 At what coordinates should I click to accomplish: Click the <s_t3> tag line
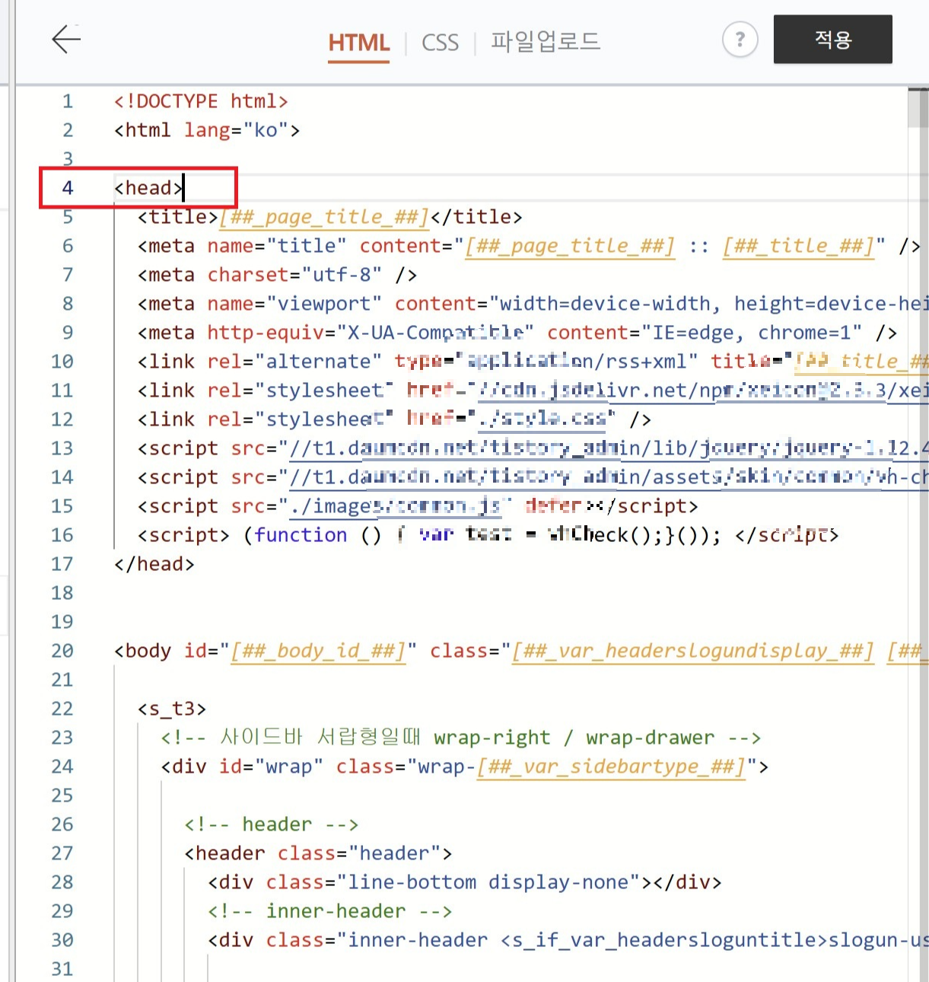point(172,709)
